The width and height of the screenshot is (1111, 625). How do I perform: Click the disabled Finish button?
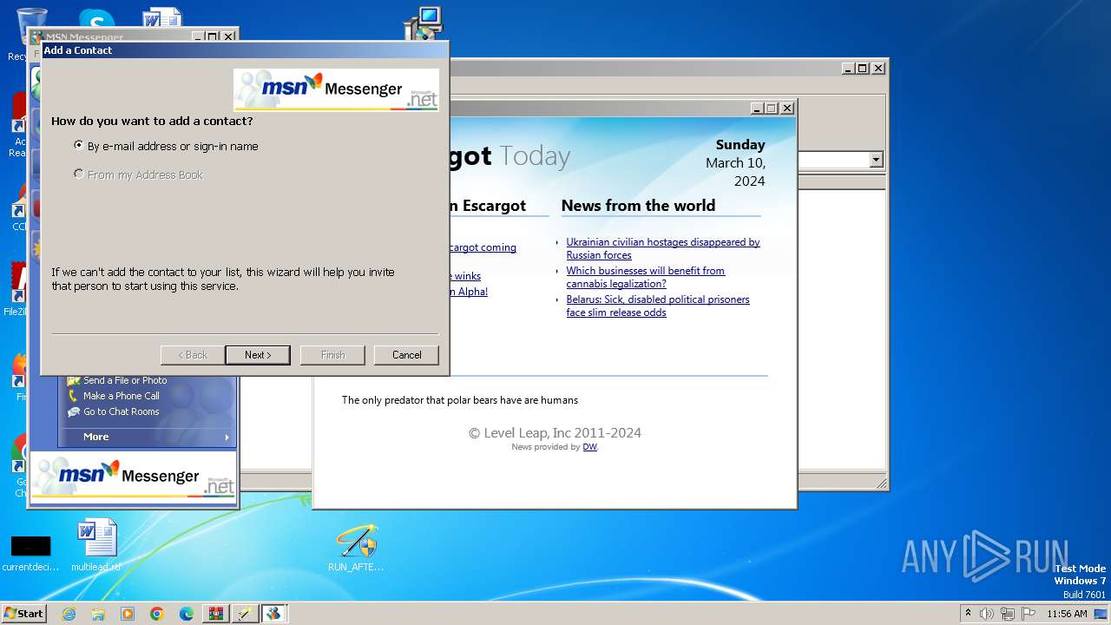point(332,355)
